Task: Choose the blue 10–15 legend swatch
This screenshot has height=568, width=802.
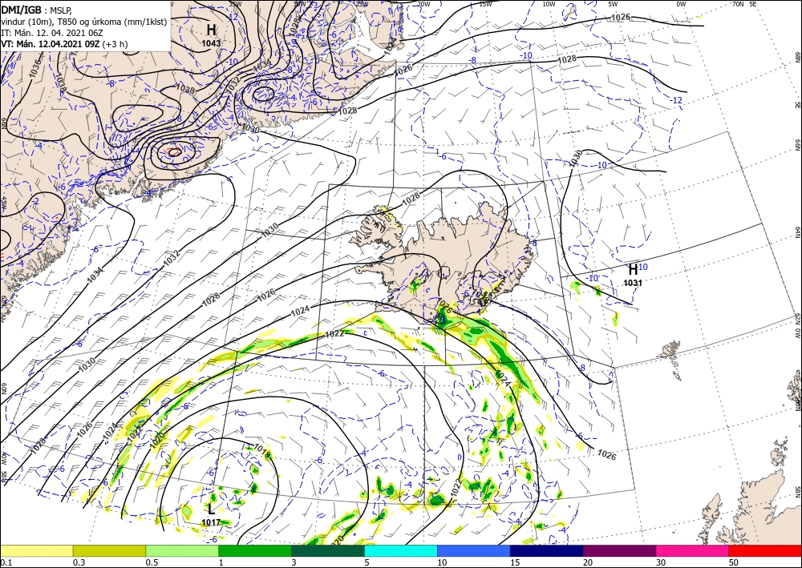Action: click(x=474, y=550)
